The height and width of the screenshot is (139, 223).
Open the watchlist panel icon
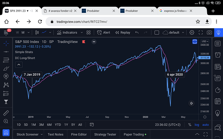pos(218,44)
